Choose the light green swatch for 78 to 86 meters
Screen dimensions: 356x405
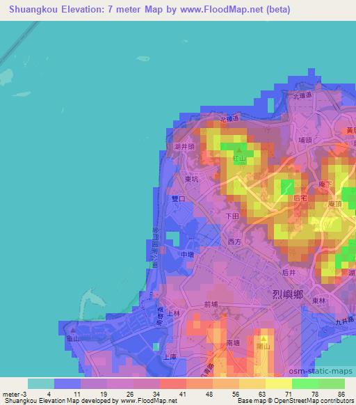point(332,383)
